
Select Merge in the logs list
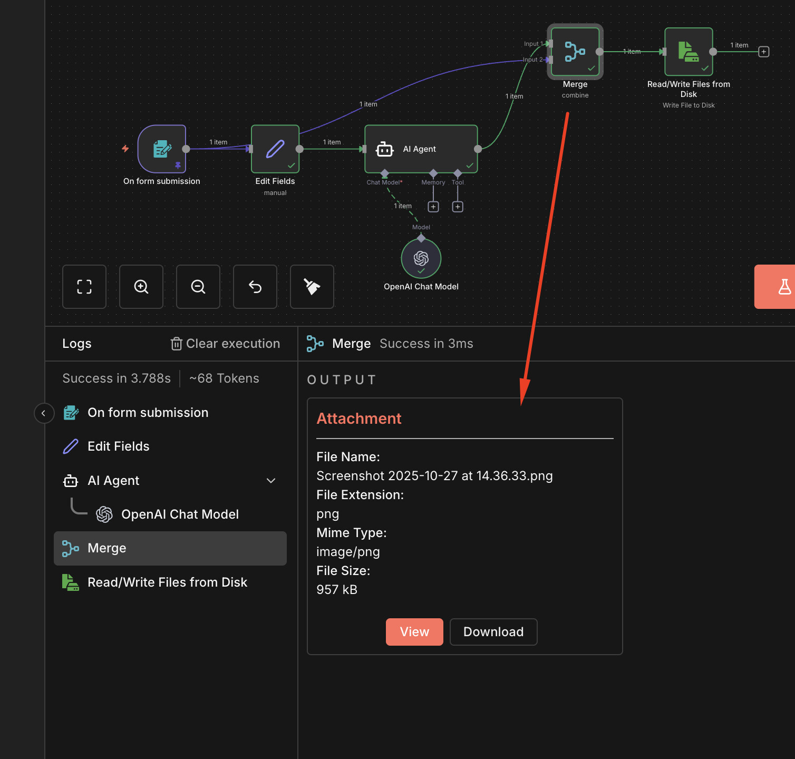[x=170, y=548]
